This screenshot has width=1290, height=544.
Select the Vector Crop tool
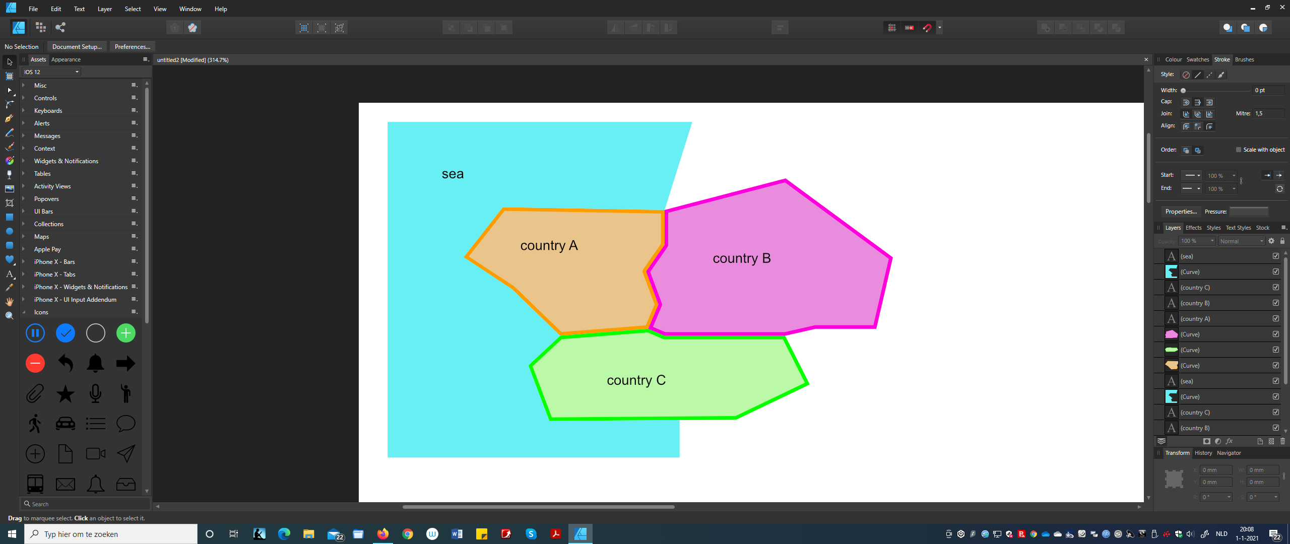point(9,203)
